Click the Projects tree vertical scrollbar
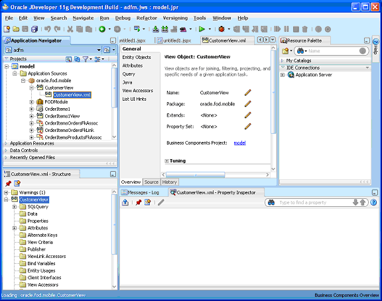 [x=114, y=88]
